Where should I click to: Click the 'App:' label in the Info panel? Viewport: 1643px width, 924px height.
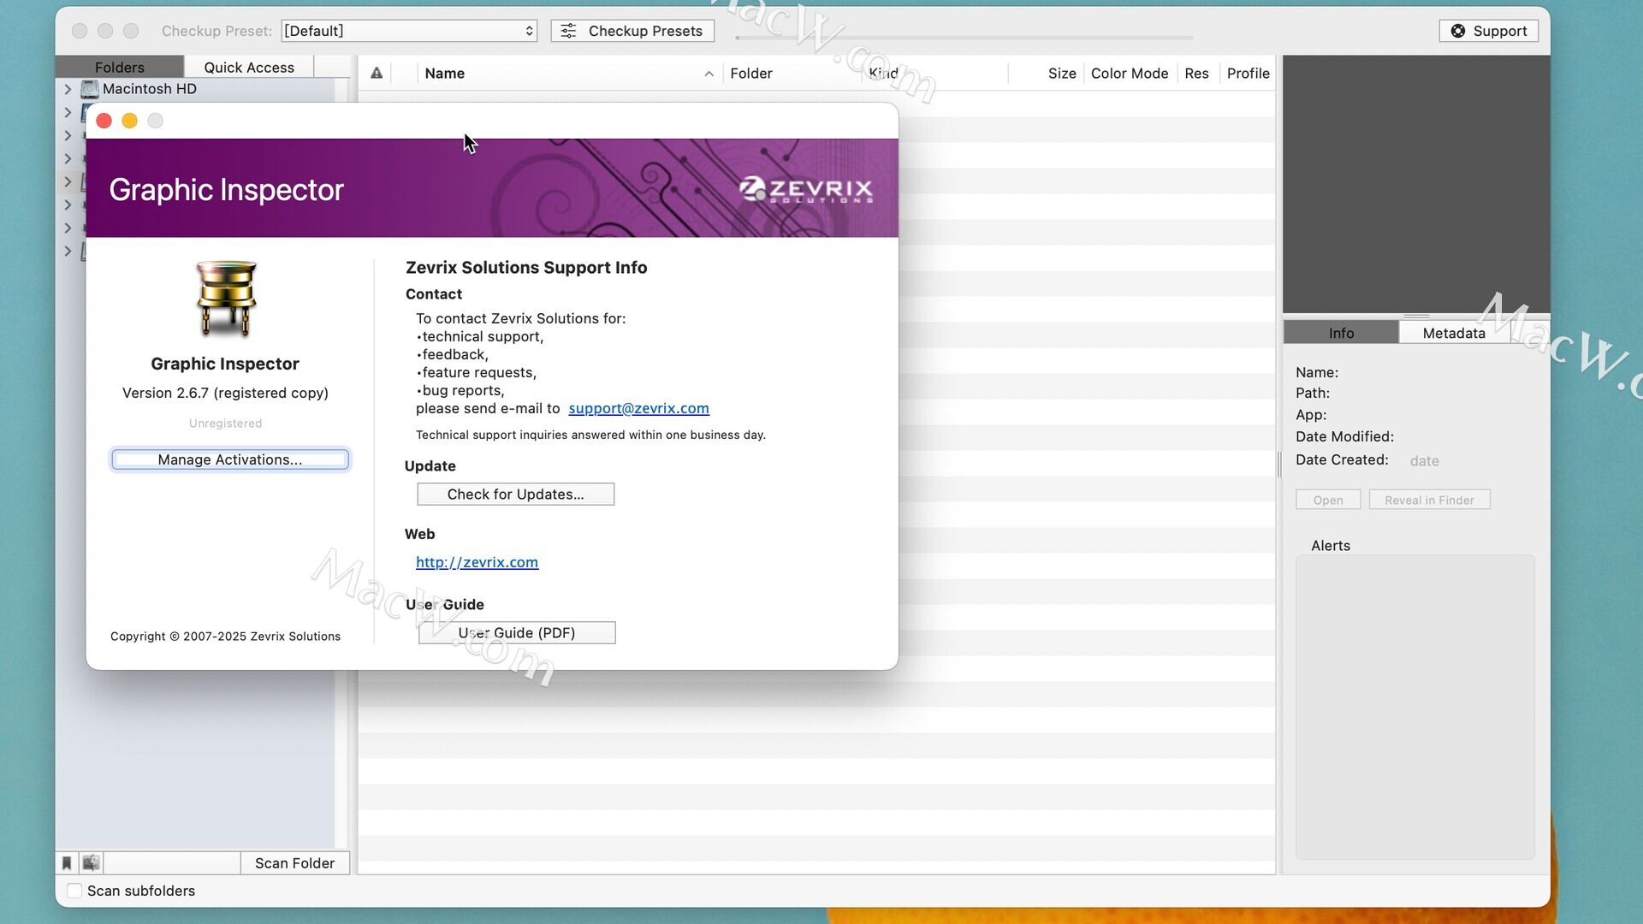click(x=1311, y=415)
